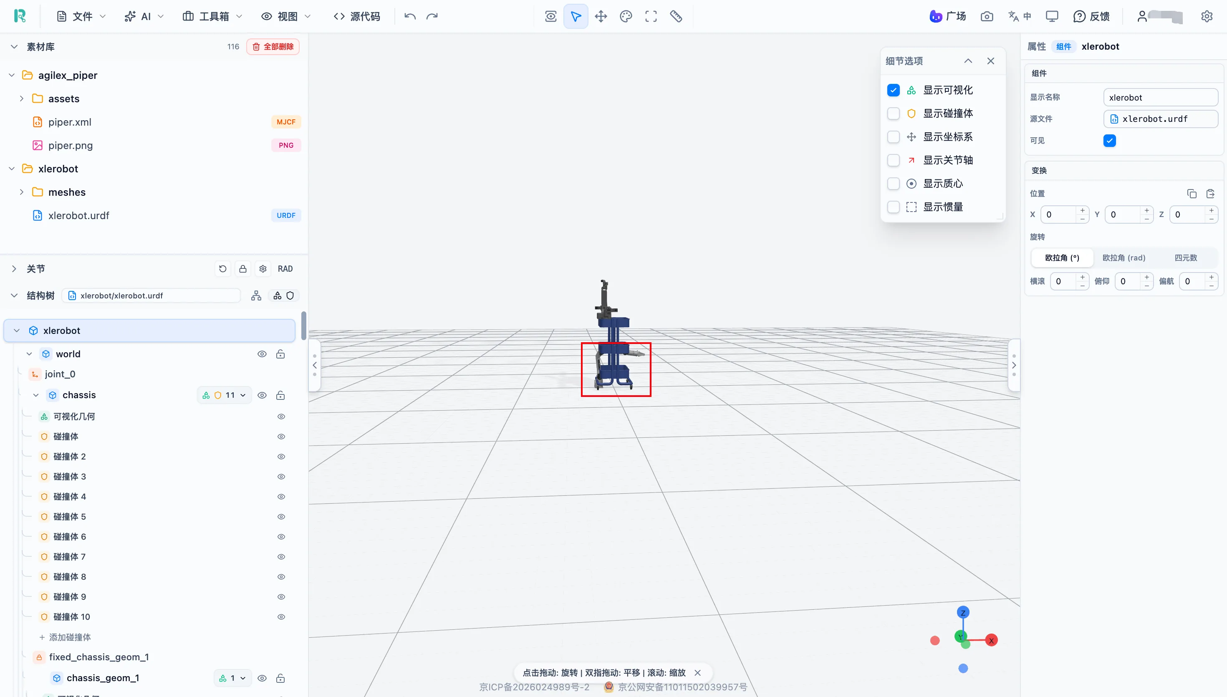Enable the 显示惯量 checkbox
The image size is (1227, 697).
(893, 207)
